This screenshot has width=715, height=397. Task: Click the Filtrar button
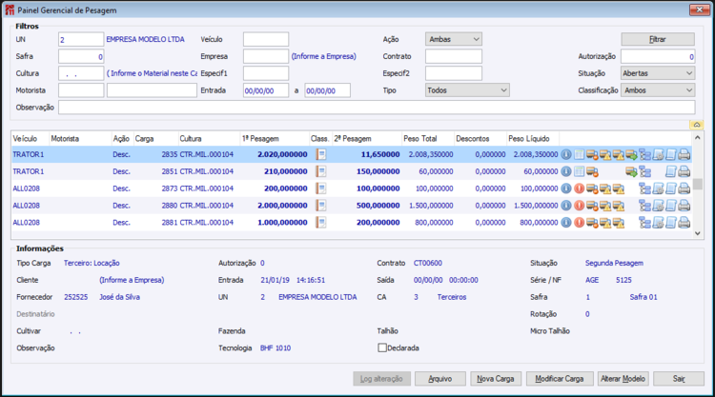(657, 39)
